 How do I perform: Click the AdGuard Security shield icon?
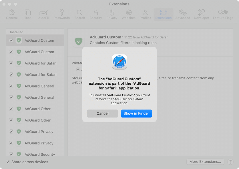pos(19,154)
